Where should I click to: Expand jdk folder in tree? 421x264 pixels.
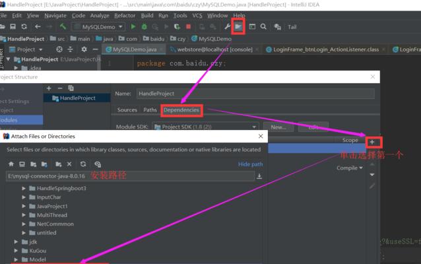click(16, 242)
